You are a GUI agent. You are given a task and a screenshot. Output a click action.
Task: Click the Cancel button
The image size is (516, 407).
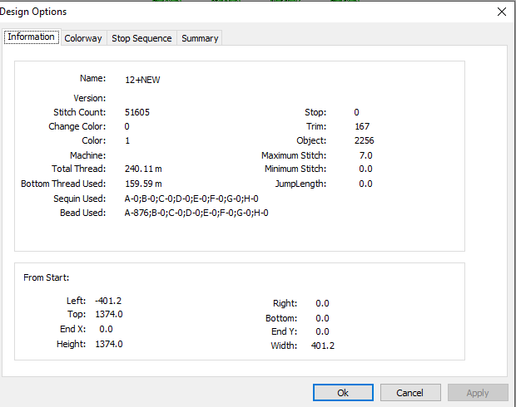[410, 393]
